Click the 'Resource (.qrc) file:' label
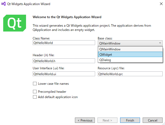Screen dimensions: 165x125 click(111, 68)
